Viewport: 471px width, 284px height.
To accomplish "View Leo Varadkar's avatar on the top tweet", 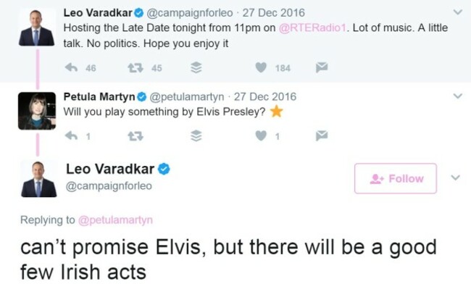I will coord(37,28).
